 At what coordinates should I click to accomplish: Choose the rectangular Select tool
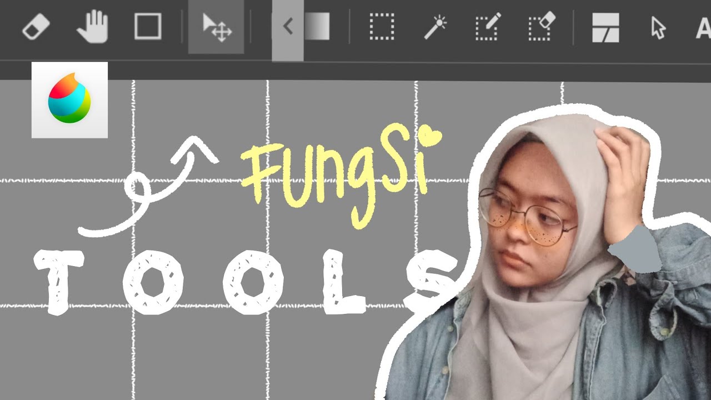(x=382, y=27)
